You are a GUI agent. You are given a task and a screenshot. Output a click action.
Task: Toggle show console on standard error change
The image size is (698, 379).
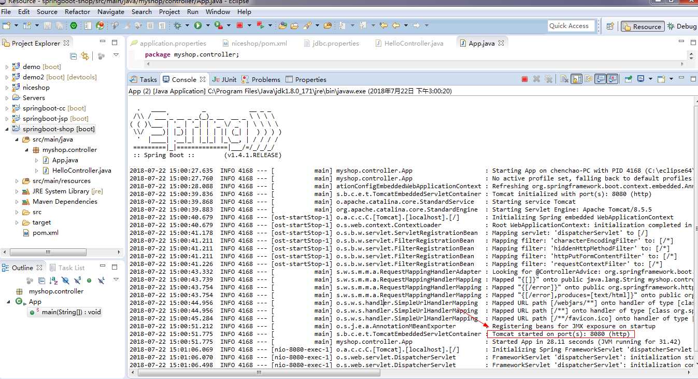[x=612, y=79]
